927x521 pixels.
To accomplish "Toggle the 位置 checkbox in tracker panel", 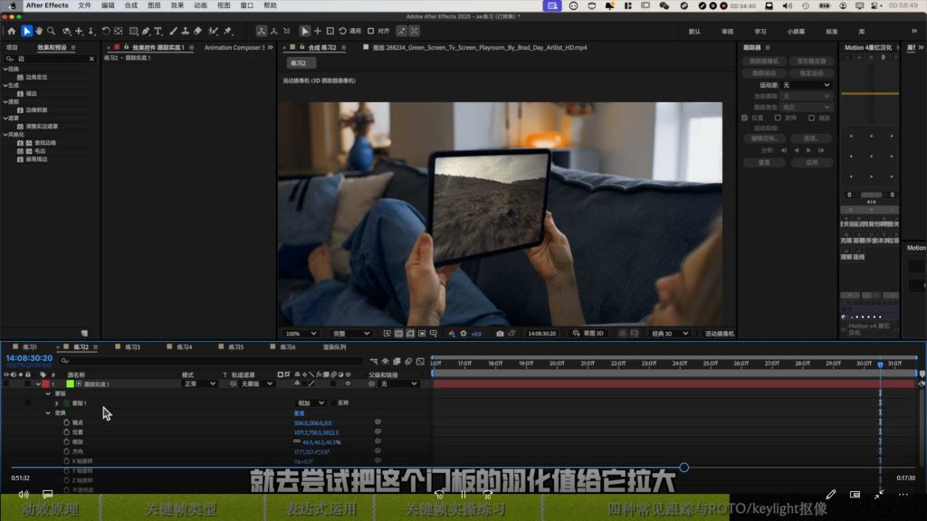I will pyautogui.click(x=744, y=118).
